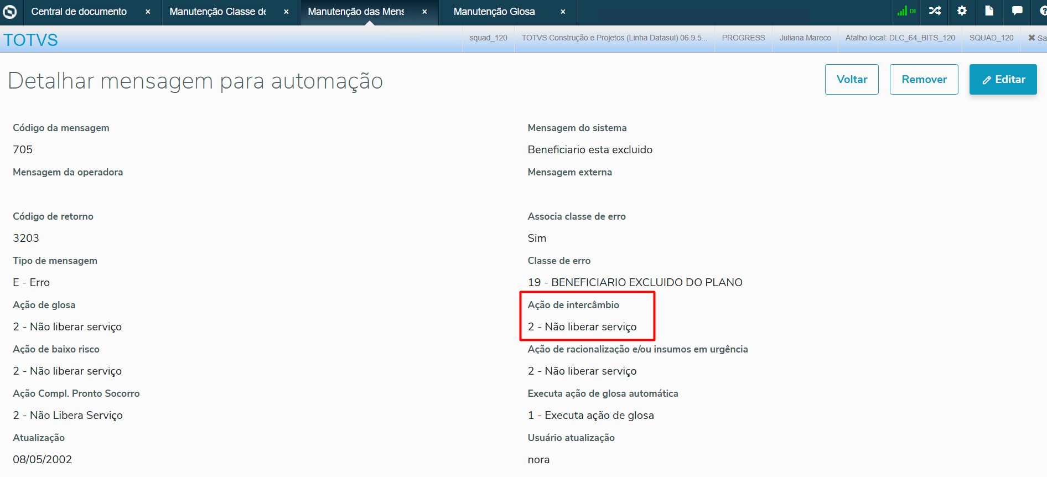
Task: Click squad_120 in the info bar
Action: tap(488, 38)
